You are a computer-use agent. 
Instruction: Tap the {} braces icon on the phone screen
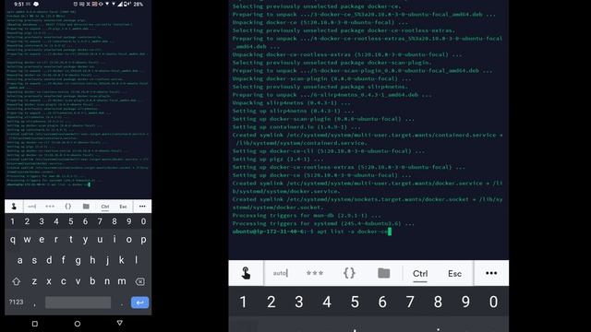coord(67,207)
